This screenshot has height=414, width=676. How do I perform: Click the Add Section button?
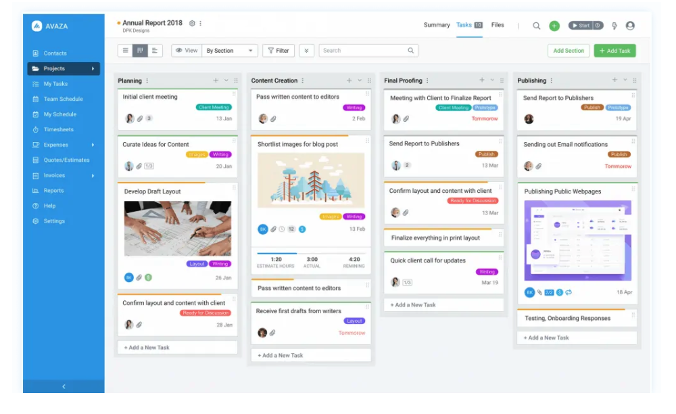coord(569,51)
